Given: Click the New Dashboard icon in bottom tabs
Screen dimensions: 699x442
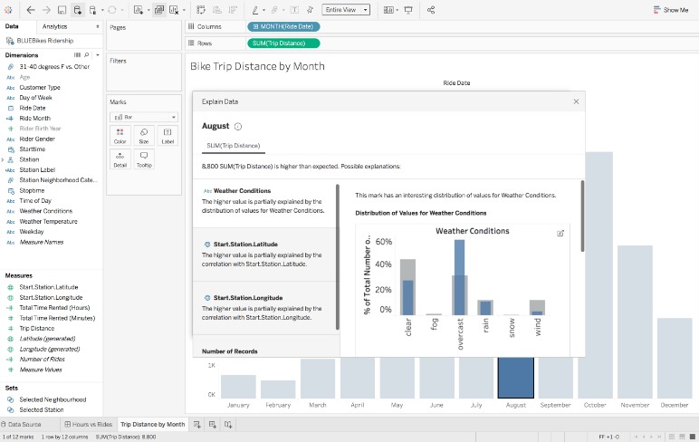Looking at the screenshot, I should (213, 425).
